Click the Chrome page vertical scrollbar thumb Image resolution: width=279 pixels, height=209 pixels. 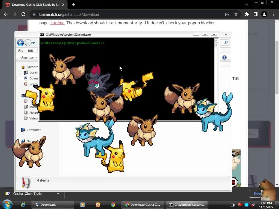pos(277,67)
